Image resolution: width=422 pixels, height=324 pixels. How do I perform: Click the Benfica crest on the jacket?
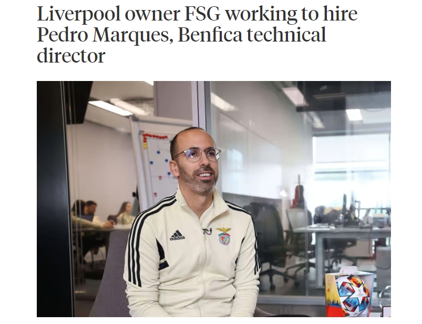click(223, 236)
